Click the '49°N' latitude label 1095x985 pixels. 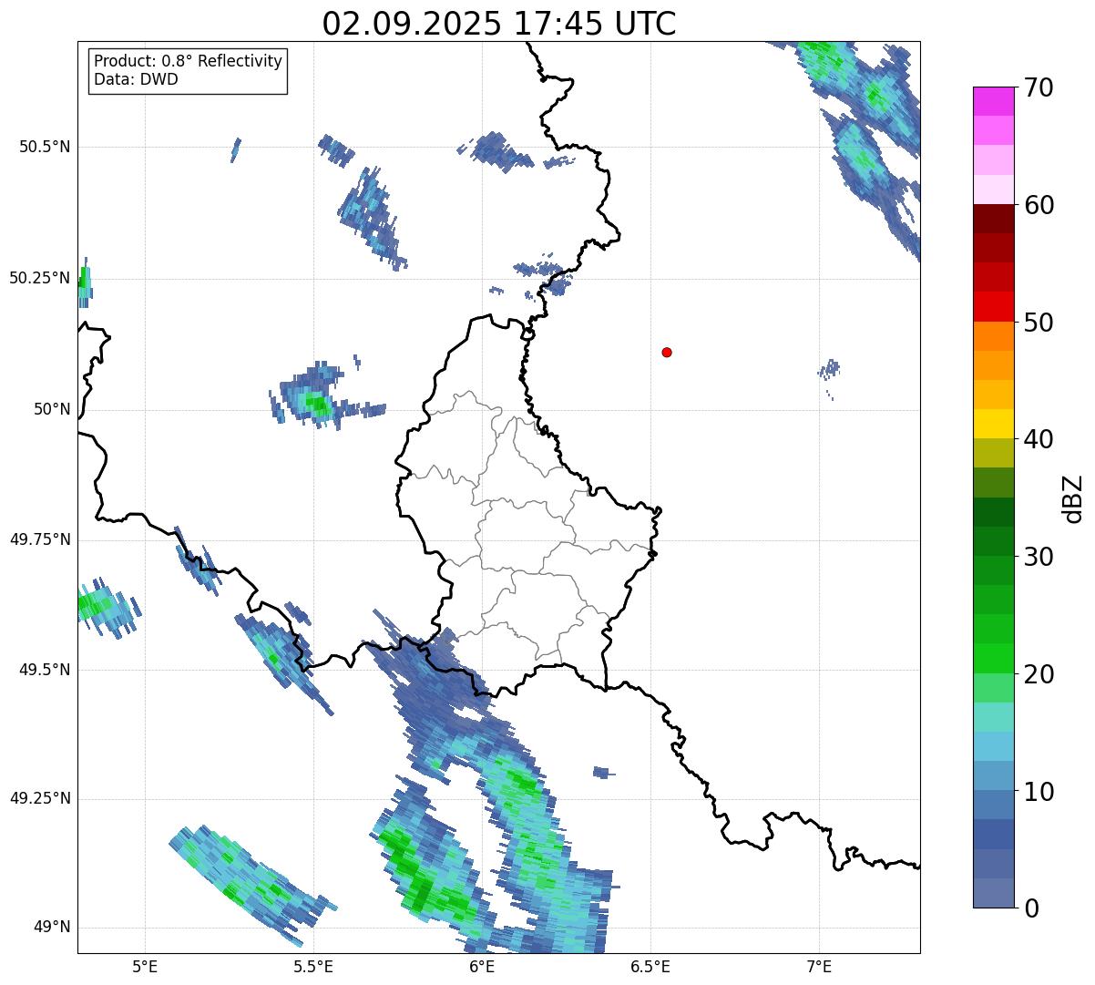[52, 927]
